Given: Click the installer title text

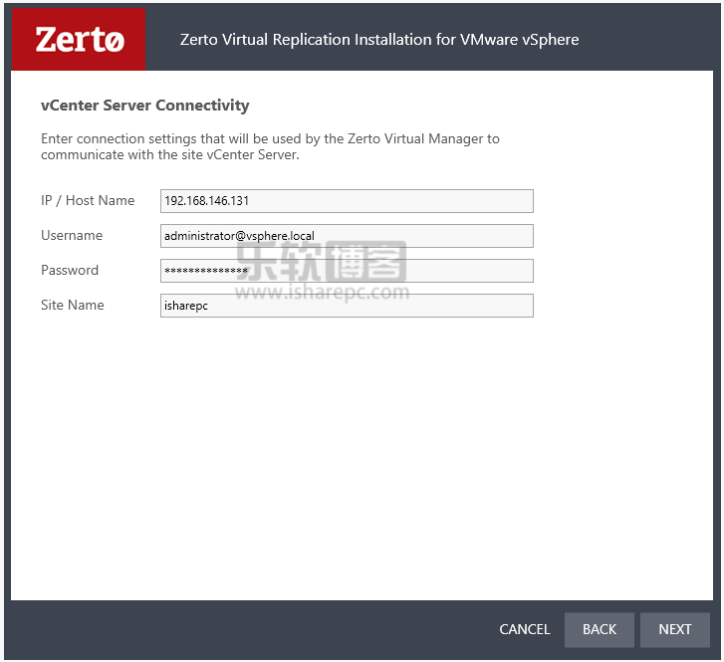Looking at the screenshot, I should click(x=379, y=40).
